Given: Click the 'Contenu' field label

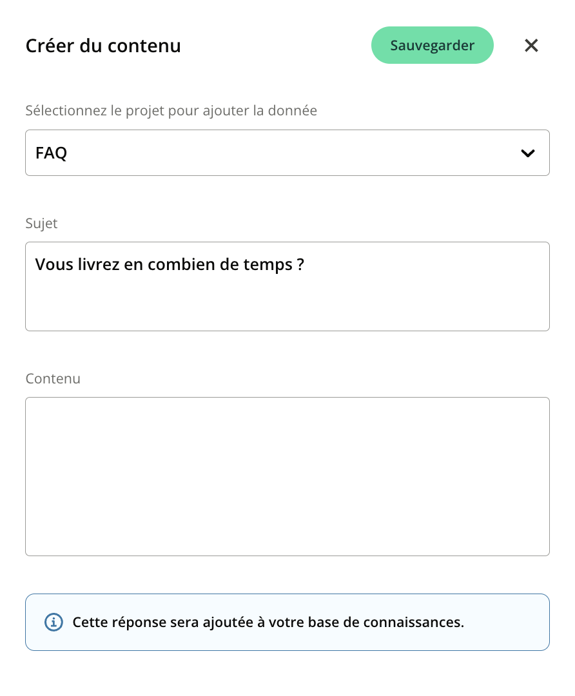Looking at the screenshot, I should tap(53, 378).
